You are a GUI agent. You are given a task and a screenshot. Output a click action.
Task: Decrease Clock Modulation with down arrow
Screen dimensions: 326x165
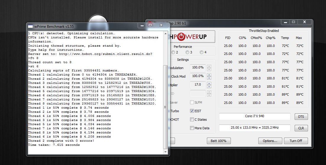(x=209, y=70)
